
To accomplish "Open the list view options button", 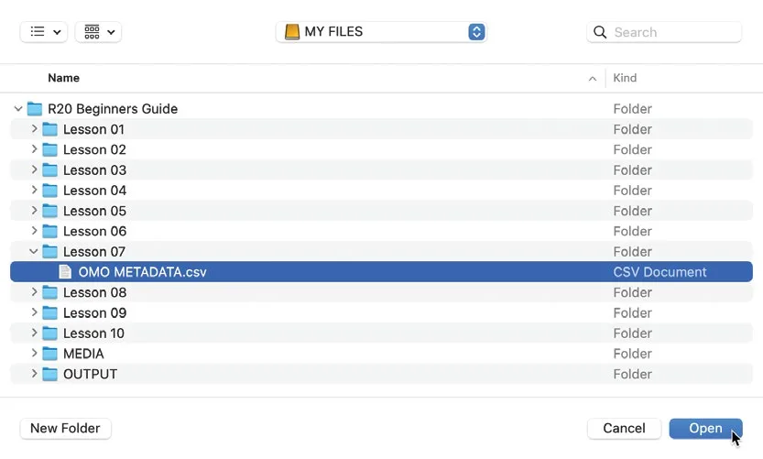I will point(44,32).
